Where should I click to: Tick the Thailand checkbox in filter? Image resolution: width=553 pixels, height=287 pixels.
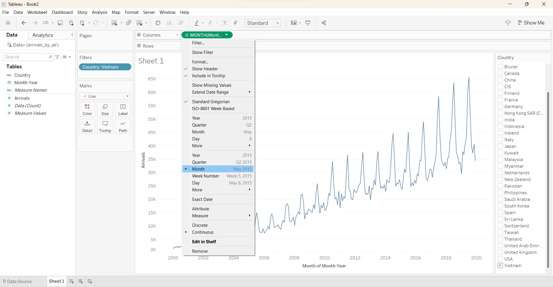500,239
